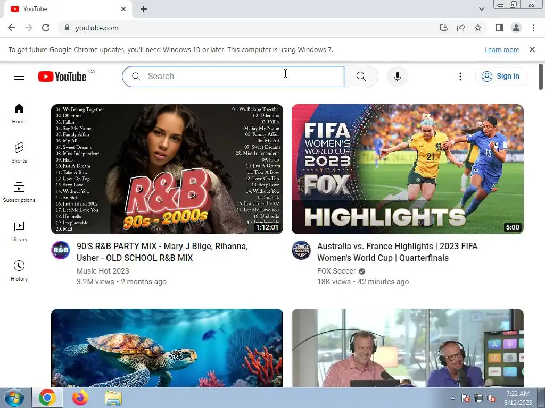This screenshot has width=545, height=408.
Task: Bookmark this tab with star icon
Action: point(478,28)
